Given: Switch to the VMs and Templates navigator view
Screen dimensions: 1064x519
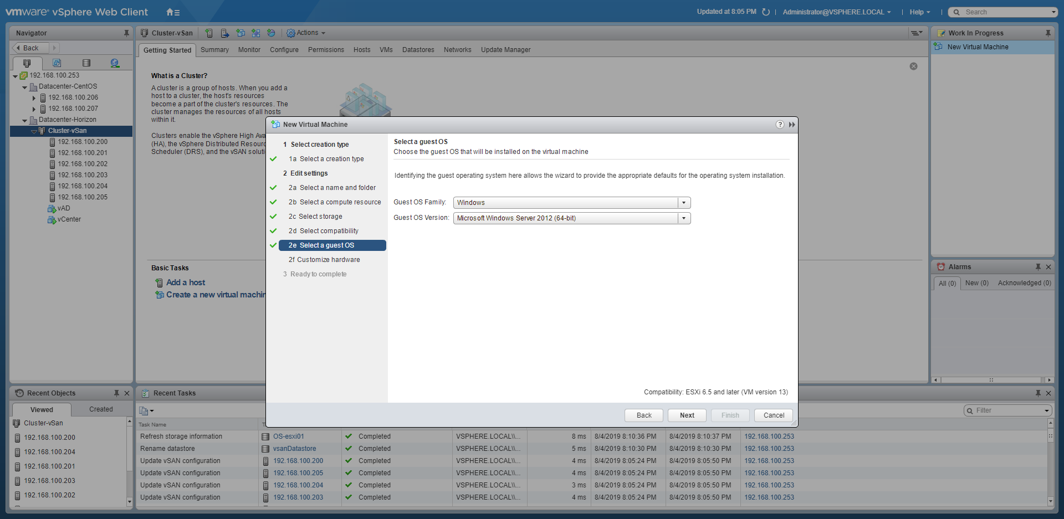Looking at the screenshot, I should tap(57, 63).
